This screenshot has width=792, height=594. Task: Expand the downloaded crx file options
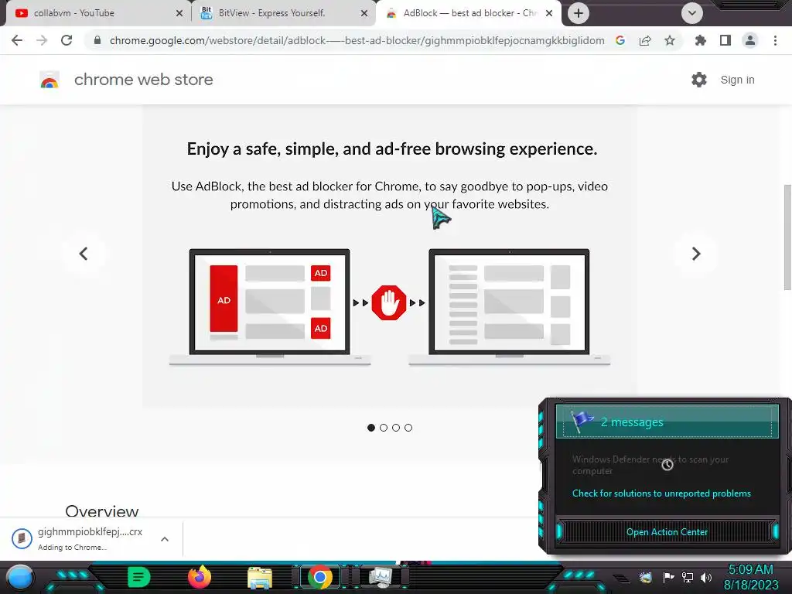pos(165,539)
